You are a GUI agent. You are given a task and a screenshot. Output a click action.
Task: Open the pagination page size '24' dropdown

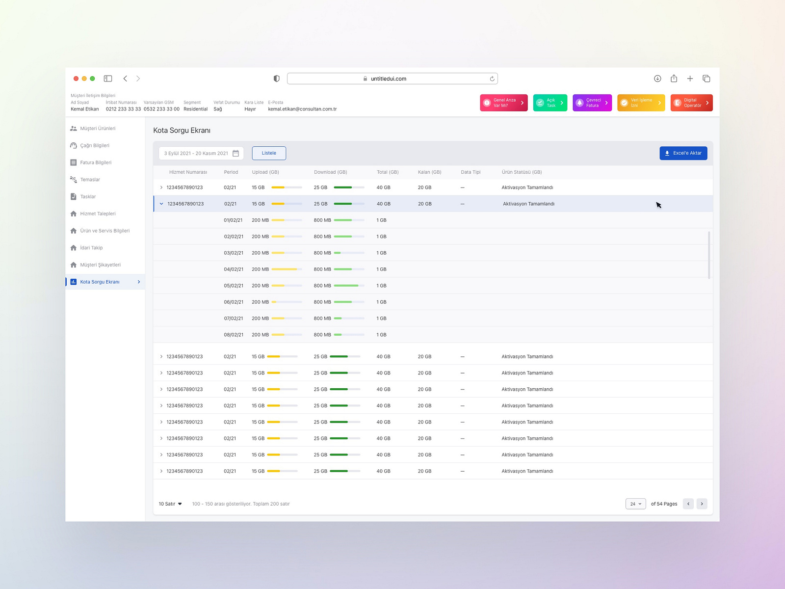635,504
